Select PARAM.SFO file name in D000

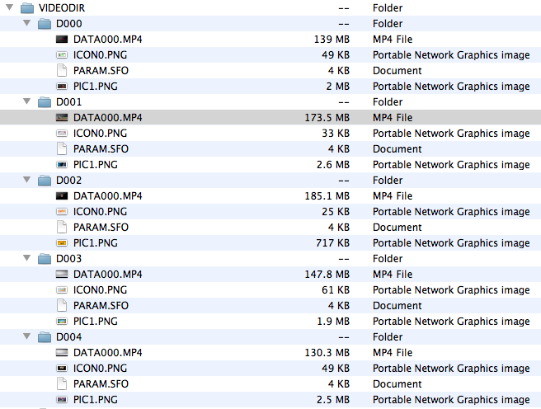tap(101, 70)
